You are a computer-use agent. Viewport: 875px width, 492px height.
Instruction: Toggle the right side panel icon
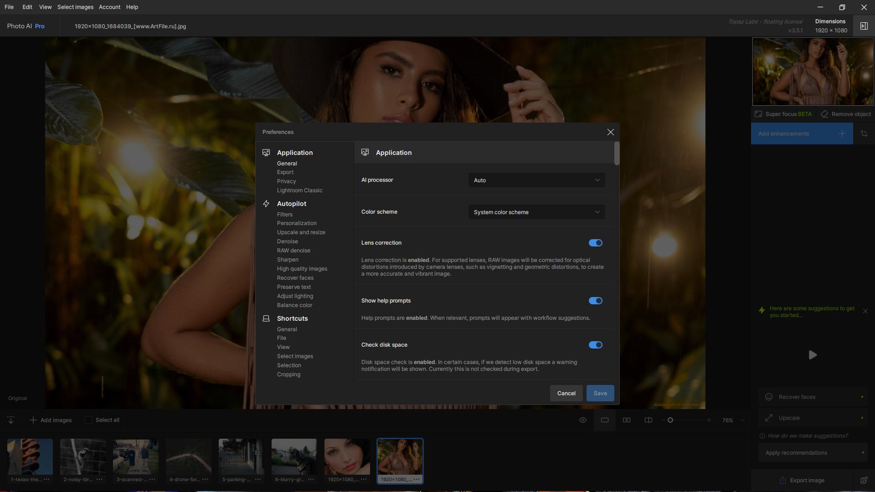(864, 26)
